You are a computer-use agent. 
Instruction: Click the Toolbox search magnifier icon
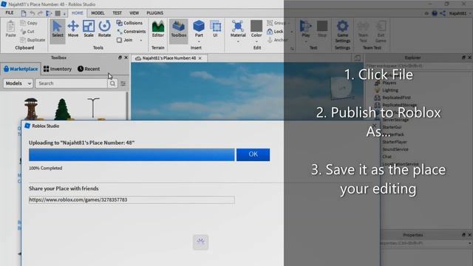[x=112, y=83]
